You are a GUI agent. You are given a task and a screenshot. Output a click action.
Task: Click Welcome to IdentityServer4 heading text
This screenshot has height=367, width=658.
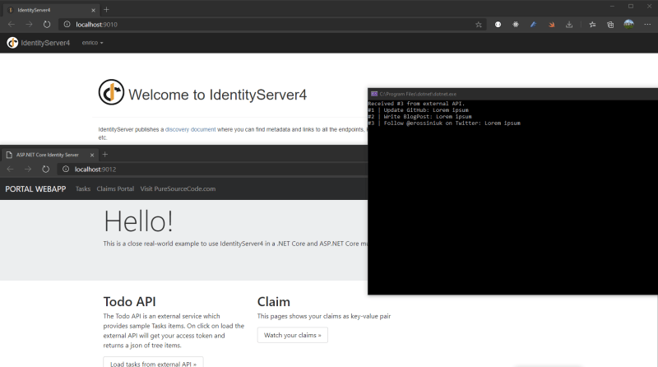click(x=217, y=95)
